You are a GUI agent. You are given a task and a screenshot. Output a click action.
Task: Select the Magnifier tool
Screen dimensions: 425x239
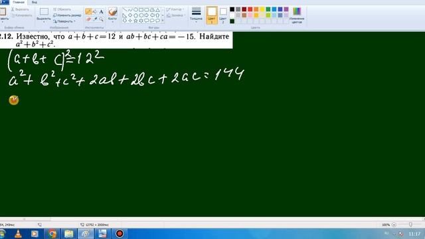click(x=101, y=19)
